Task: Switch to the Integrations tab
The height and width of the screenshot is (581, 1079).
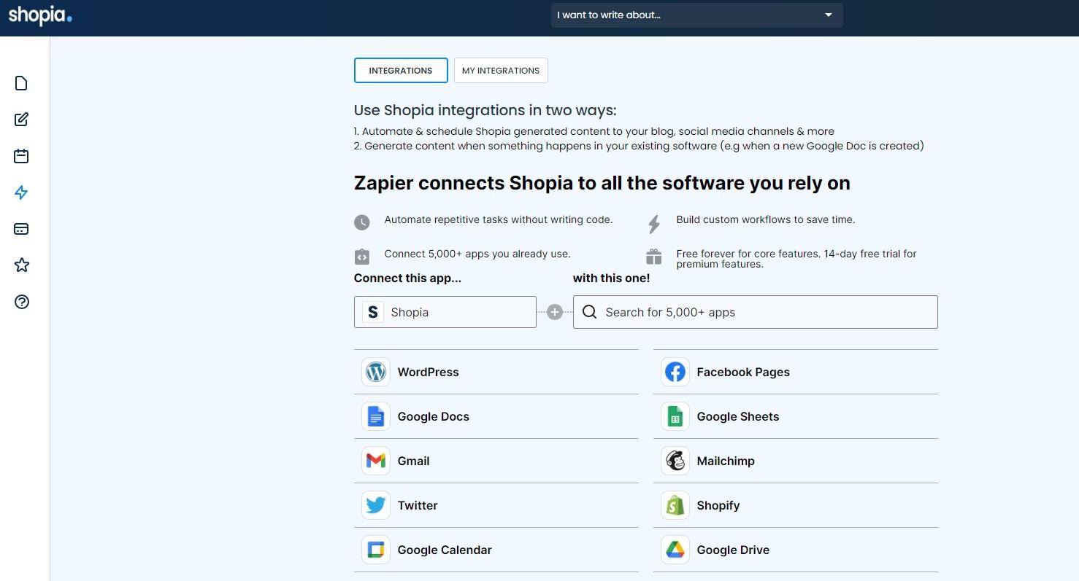Action: coord(401,71)
